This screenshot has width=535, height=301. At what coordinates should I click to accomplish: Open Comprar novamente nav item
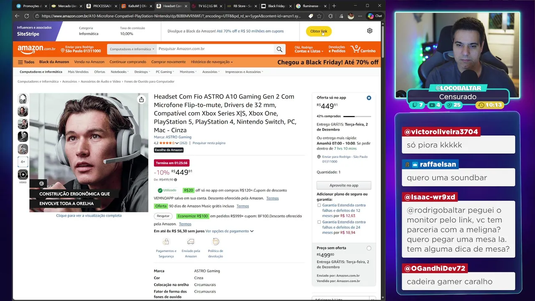click(168, 62)
